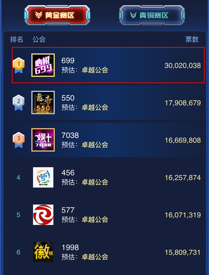Image resolution: width=209 pixels, height=275 pixels.
Task: Click vote count 16,257,874
Action: (183, 178)
